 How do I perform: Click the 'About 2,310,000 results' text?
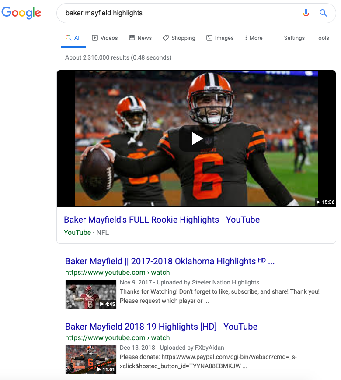coord(118,58)
